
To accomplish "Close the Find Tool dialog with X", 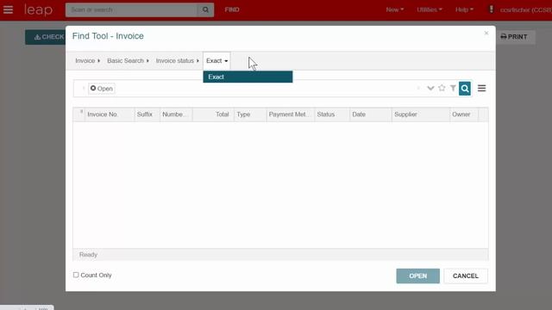I will [x=486, y=33].
